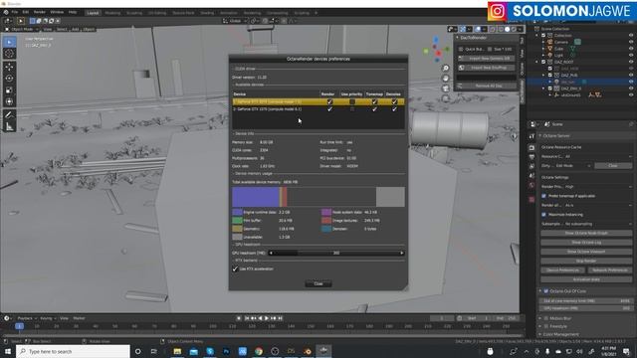The image size is (637, 358).
Task: Open File Explorer from the taskbar
Action: click(177, 351)
